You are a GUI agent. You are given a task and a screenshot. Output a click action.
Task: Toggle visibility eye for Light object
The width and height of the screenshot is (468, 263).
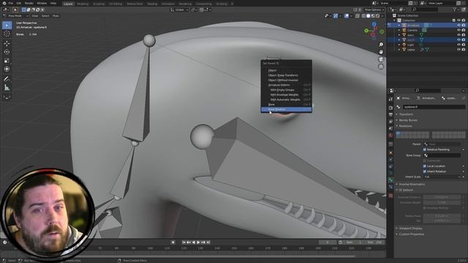point(458,45)
